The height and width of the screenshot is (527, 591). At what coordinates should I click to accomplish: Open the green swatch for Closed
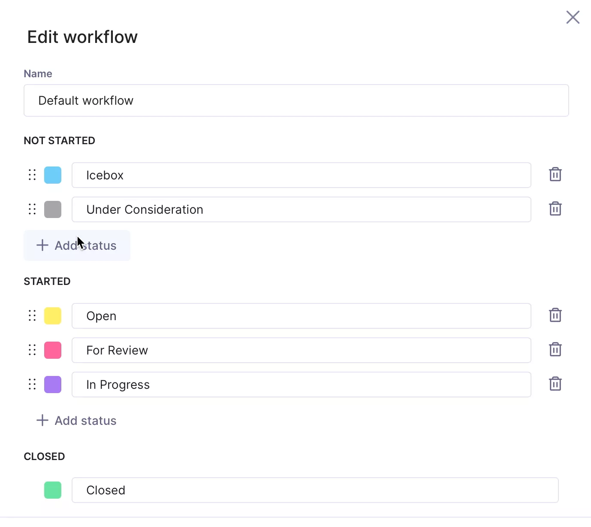click(53, 490)
